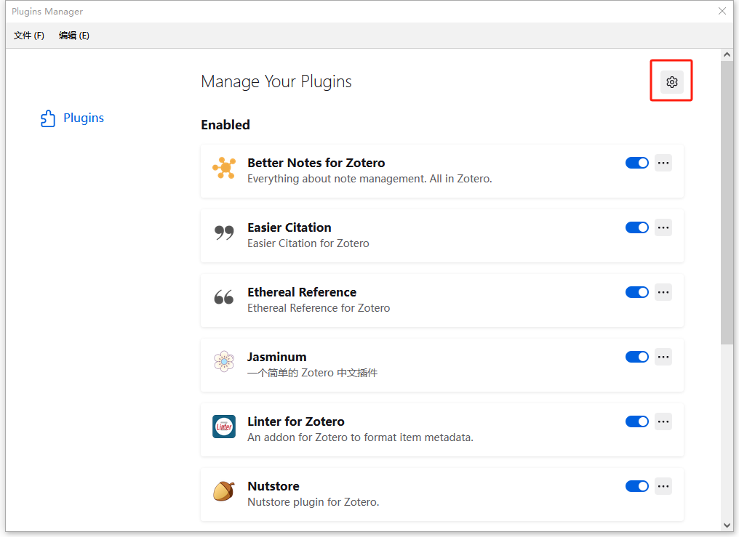Click the vertical scrollbar thumb
Screen dimensions: 739x537
pyautogui.click(x=727, y=203)
